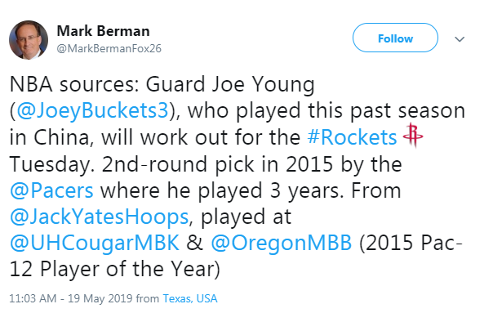
Task: Click the Rockets logo emoji icon
Action: tap(413, 136)
